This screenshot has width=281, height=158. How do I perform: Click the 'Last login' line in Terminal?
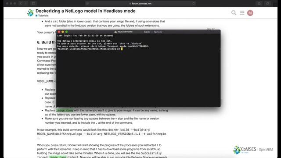[85, 36]
